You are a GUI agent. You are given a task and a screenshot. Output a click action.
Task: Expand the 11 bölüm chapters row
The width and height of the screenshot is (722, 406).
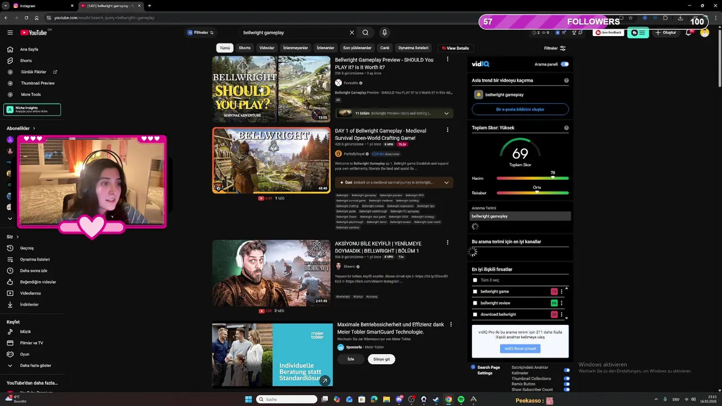click(394, 113)
